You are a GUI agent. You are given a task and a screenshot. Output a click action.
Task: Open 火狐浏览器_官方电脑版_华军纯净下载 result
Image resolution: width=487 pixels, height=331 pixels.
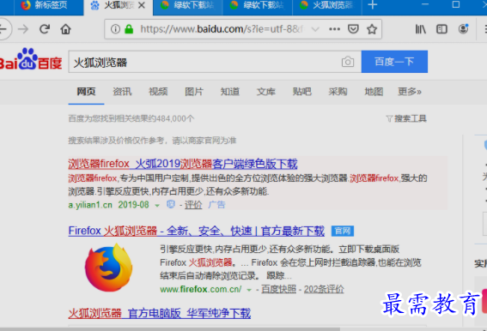coord(160,313)
